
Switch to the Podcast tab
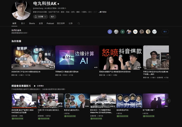(50, 23)
